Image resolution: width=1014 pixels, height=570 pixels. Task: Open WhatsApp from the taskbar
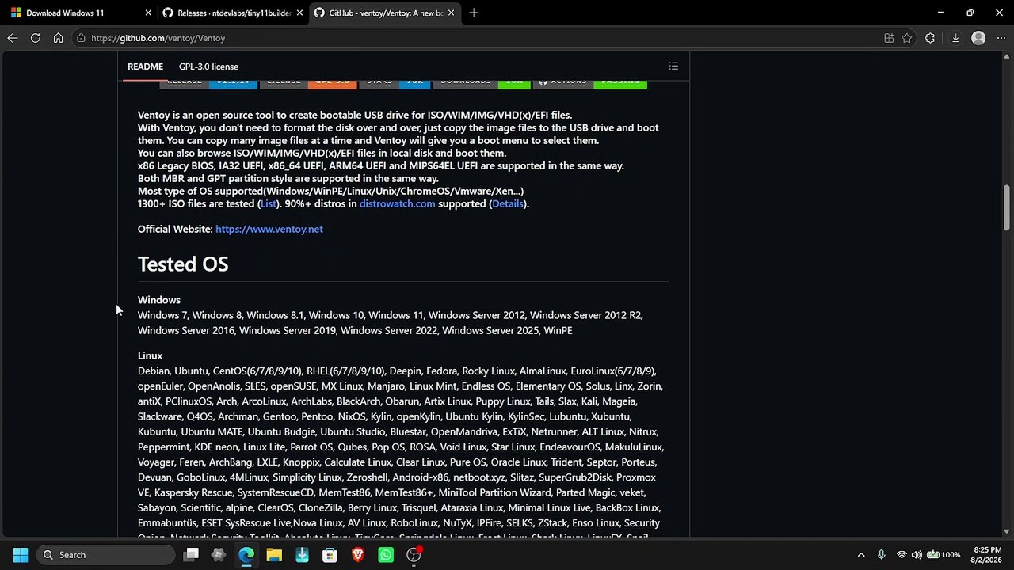click(386, 555)
